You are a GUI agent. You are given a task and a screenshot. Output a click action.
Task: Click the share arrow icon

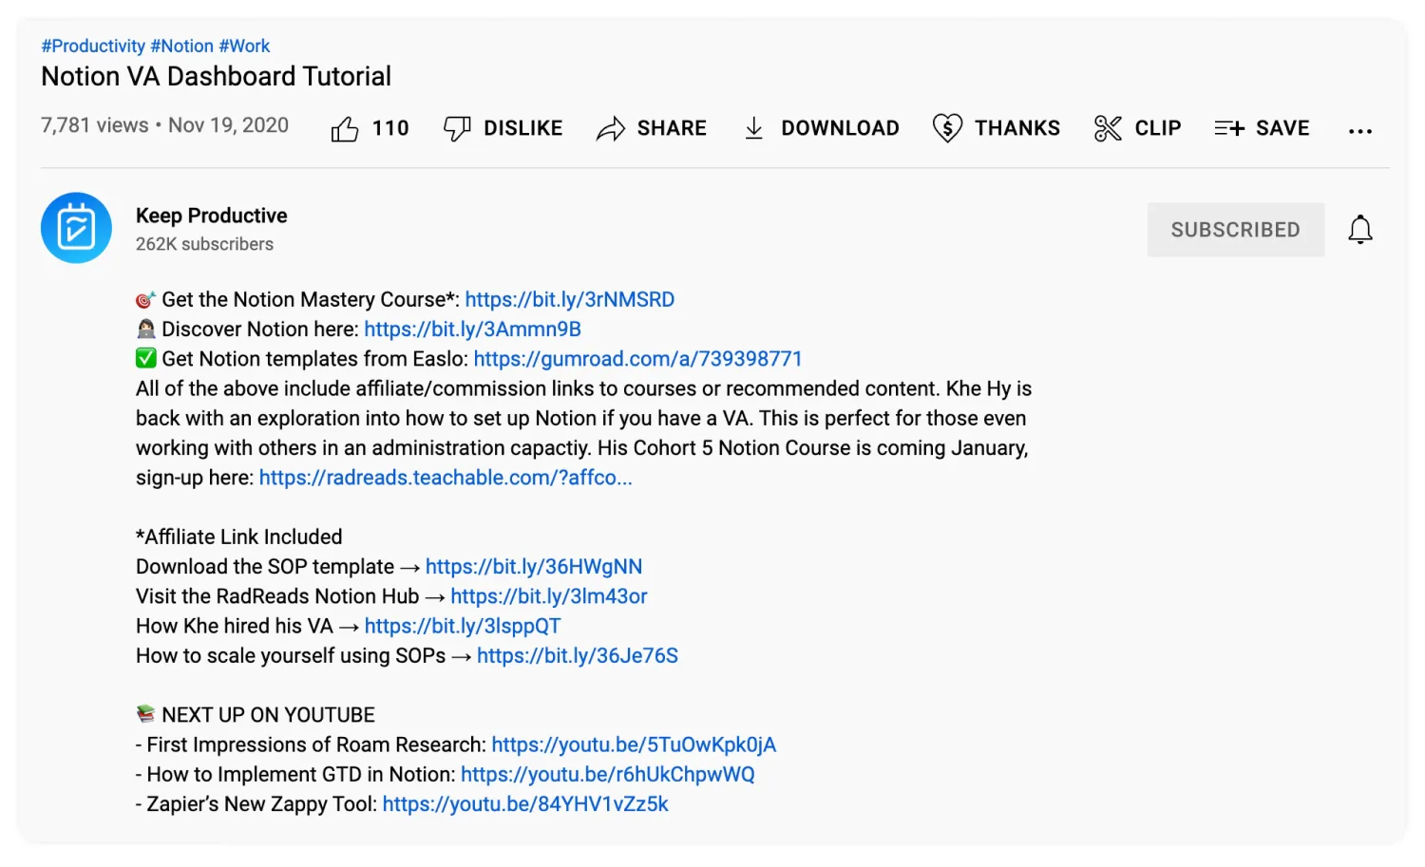611,128
